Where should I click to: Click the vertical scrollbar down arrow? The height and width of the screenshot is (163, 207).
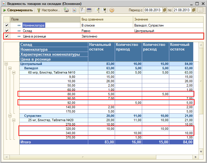[x=202, y=152]
